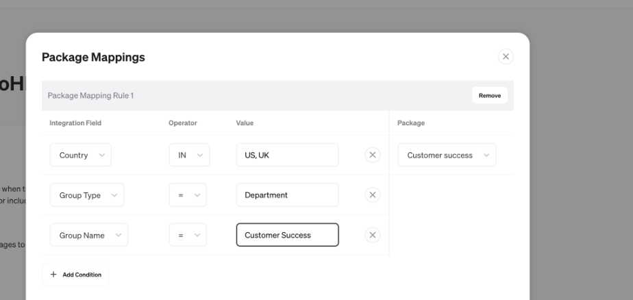Viewport: 633px width, 300px height.
Task: Select the 'Value' column header
Action: (x=245, y=123)
